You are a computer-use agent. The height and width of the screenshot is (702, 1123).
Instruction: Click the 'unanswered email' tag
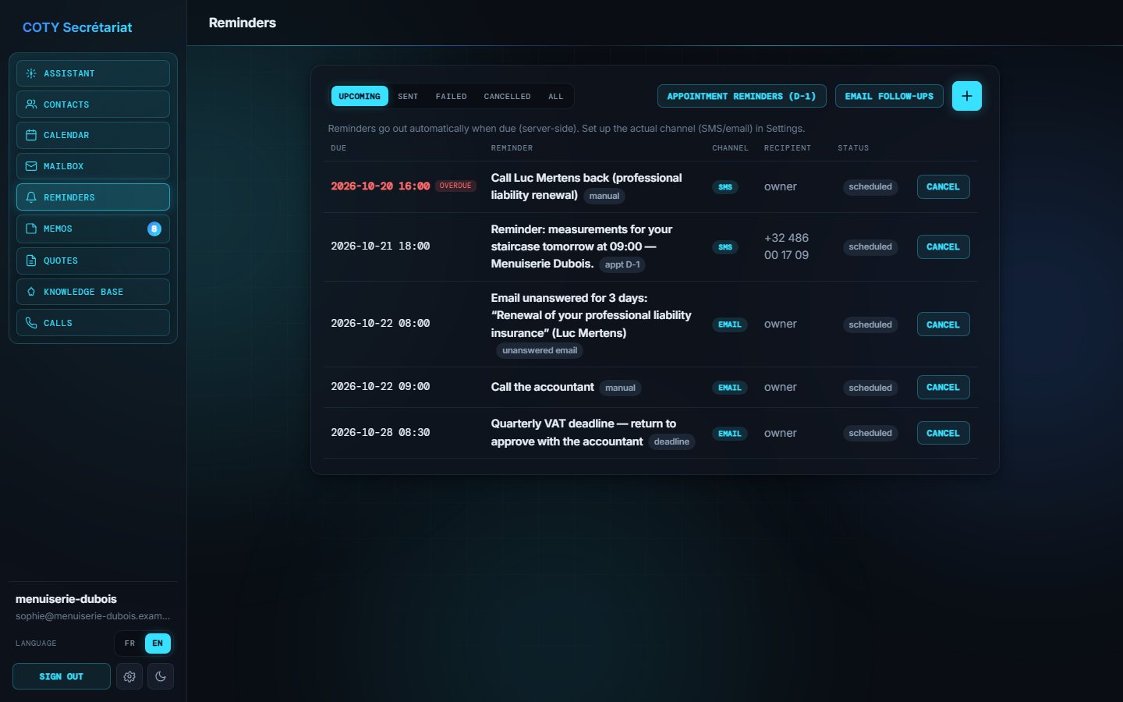(540, 350)
